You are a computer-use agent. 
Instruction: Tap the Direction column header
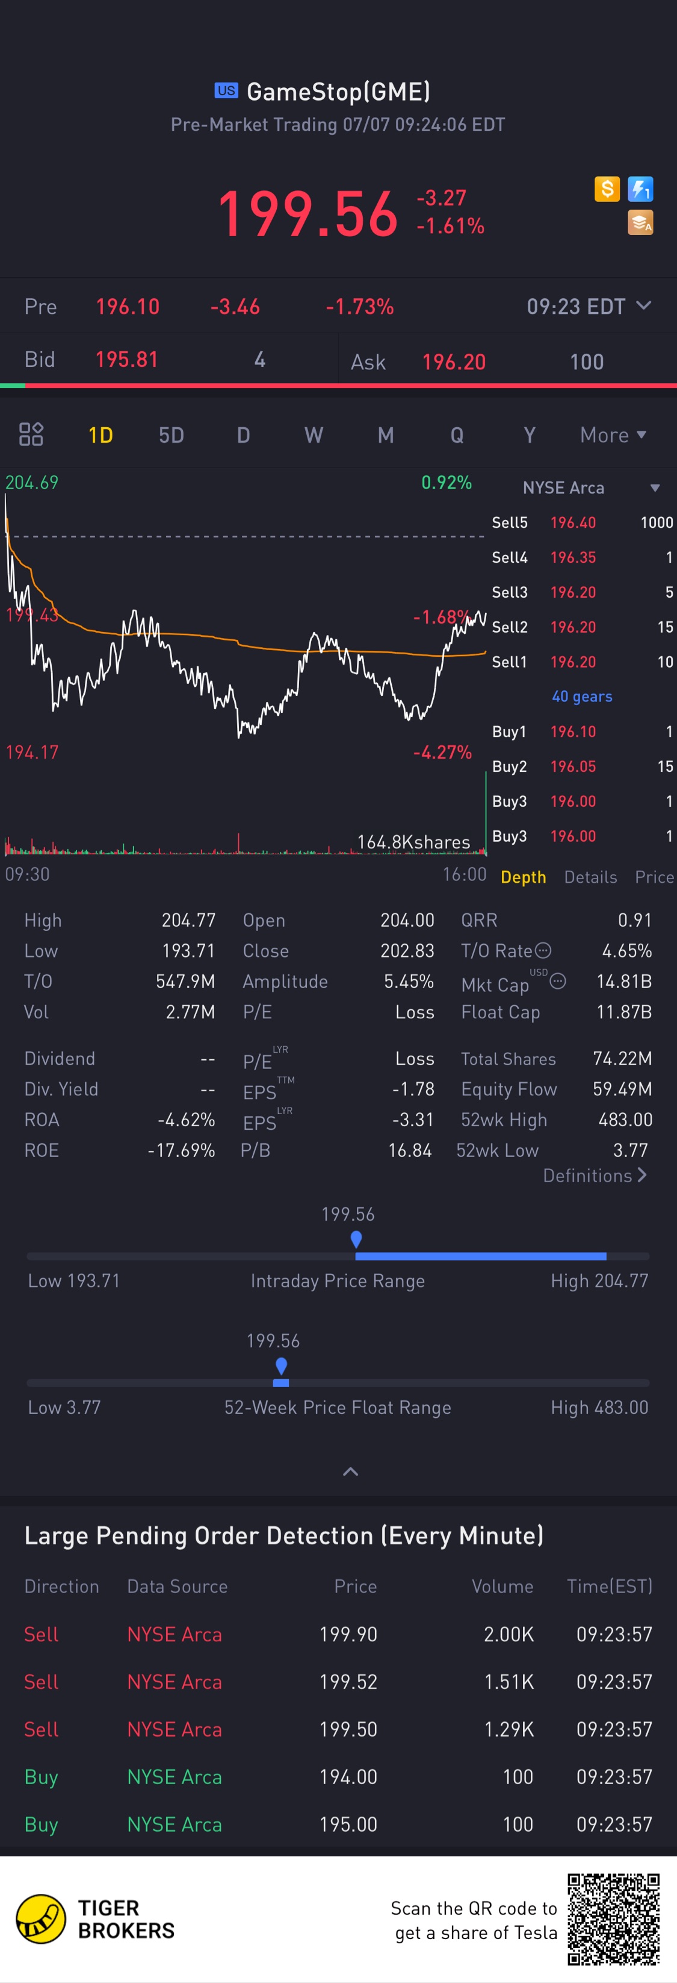tap(61, 1587)
